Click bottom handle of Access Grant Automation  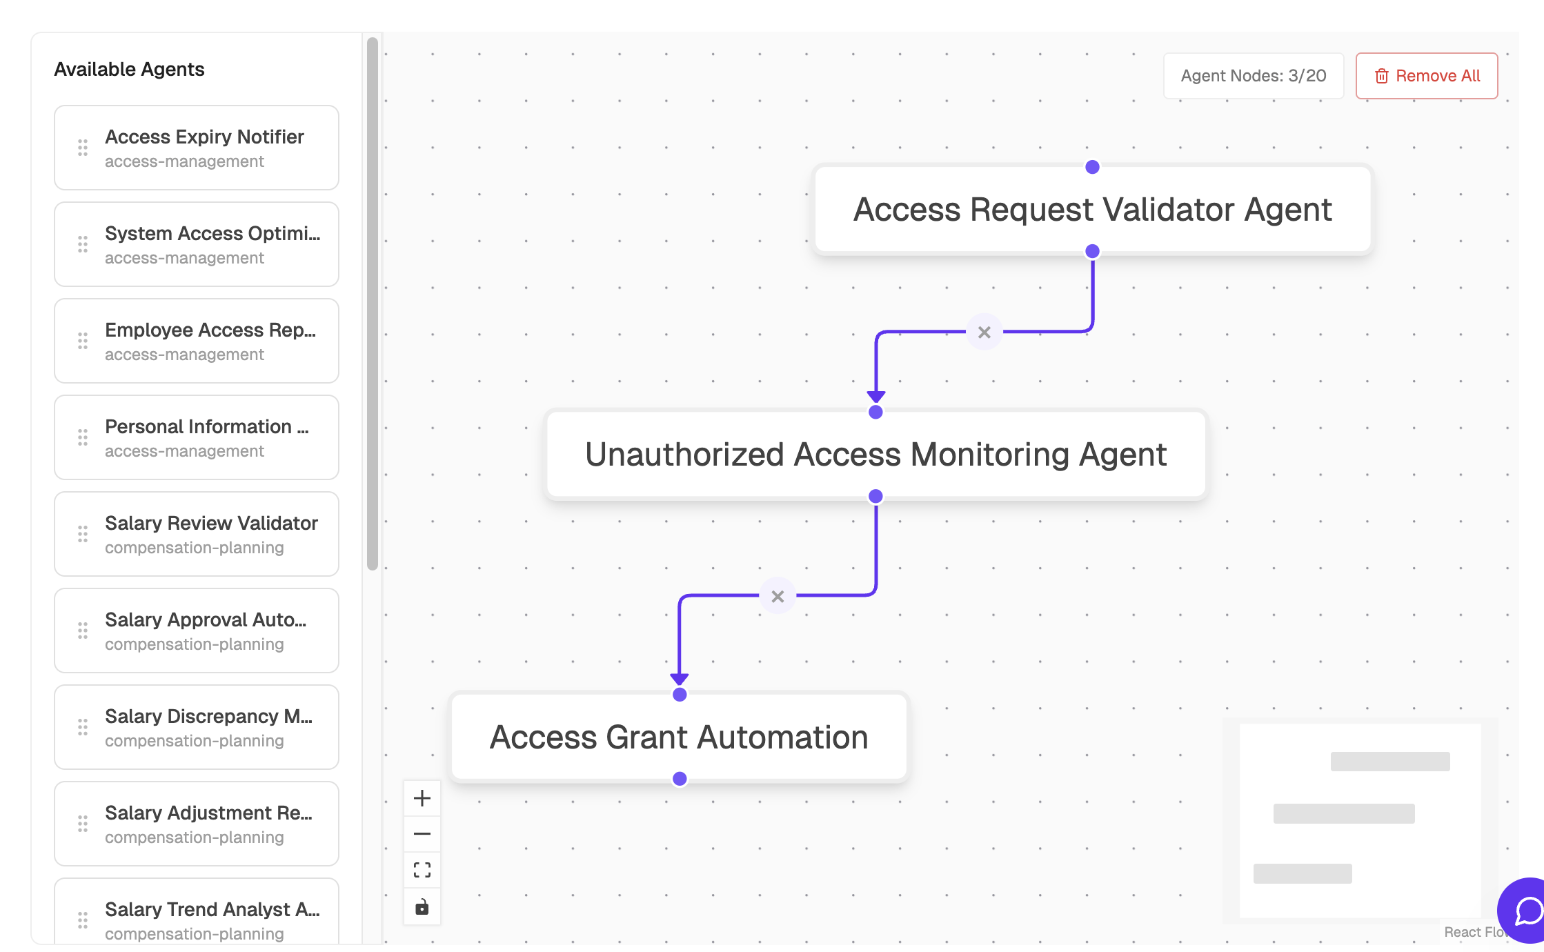point(680,779)
